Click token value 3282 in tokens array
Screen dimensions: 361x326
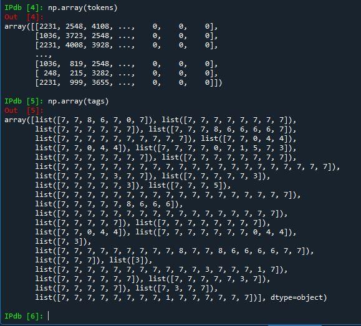pos(100,73)
